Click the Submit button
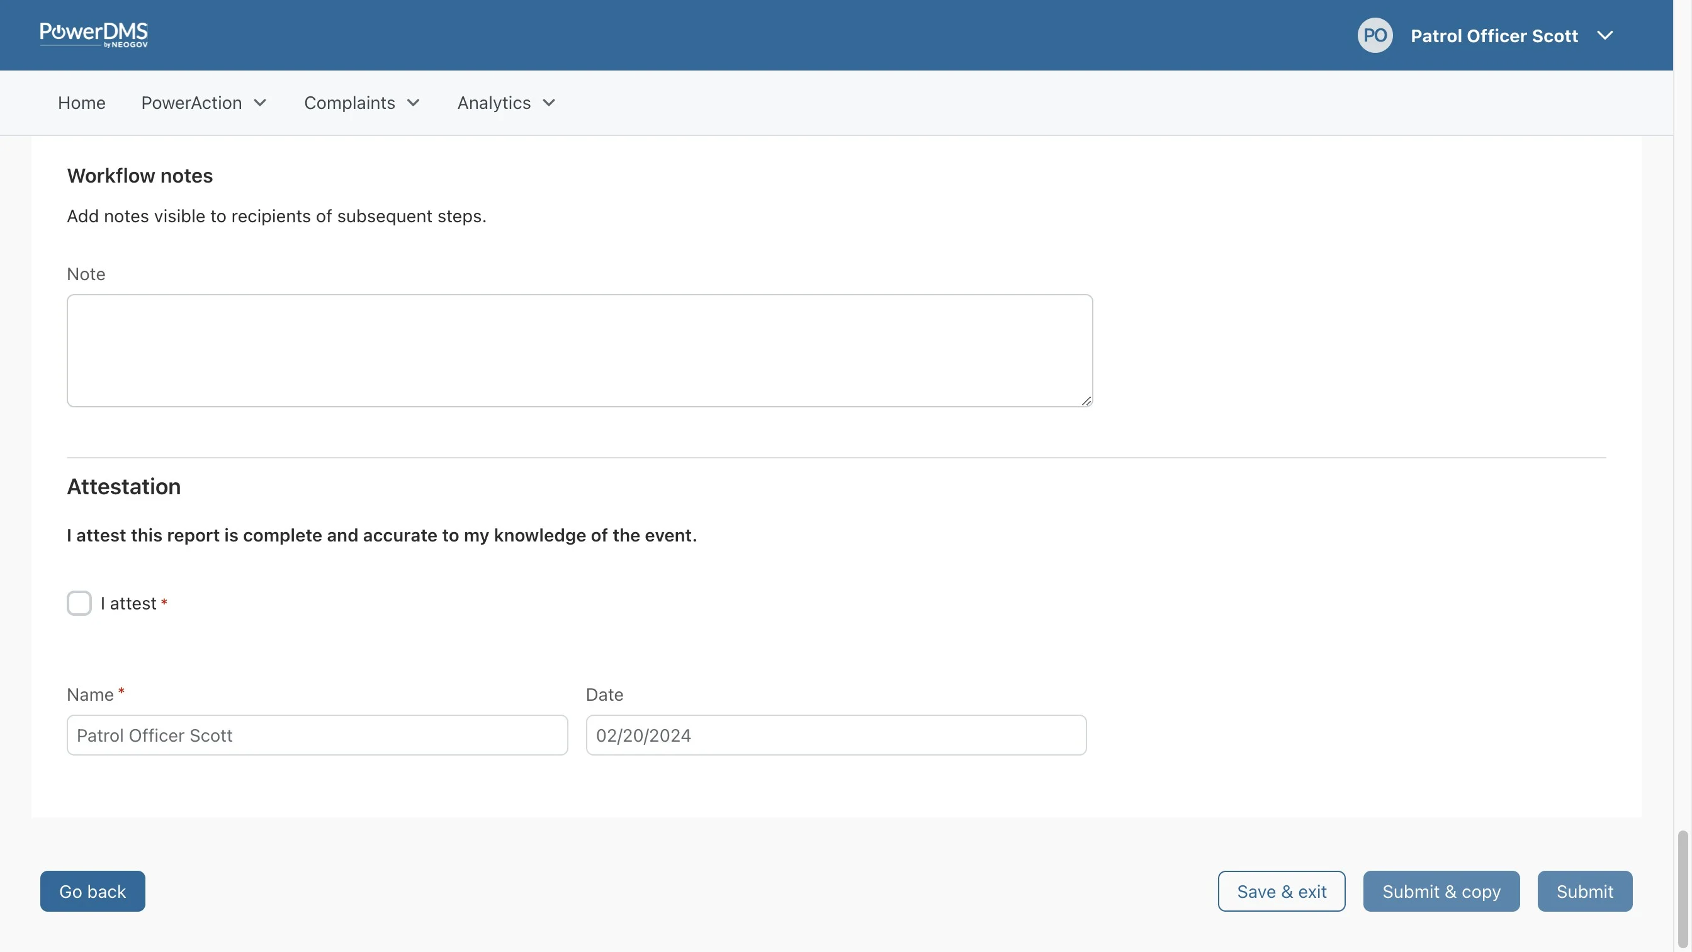The image size is (1692, 952). [1584, 891]
